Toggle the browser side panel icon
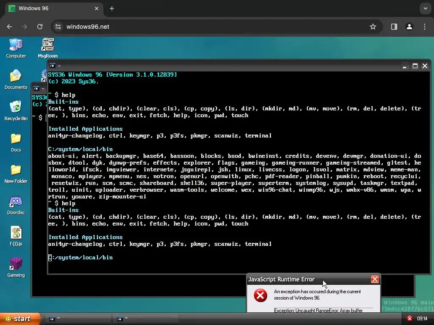 tap(394, 27)
